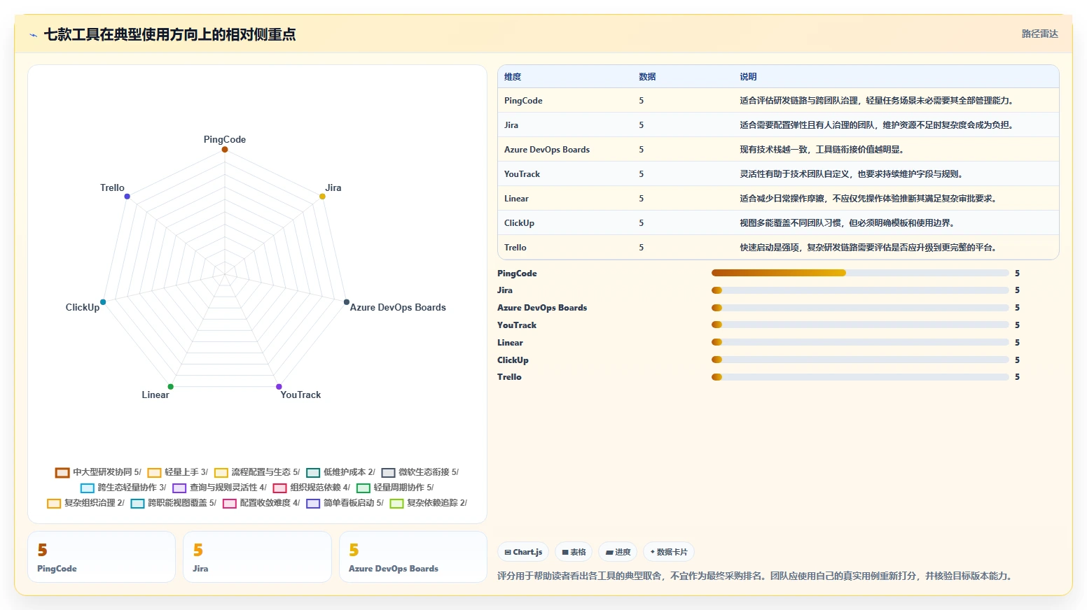1087x610 pixels.
Task: Hide the 配置收敛难度 legend series
Action: (261, 503)
